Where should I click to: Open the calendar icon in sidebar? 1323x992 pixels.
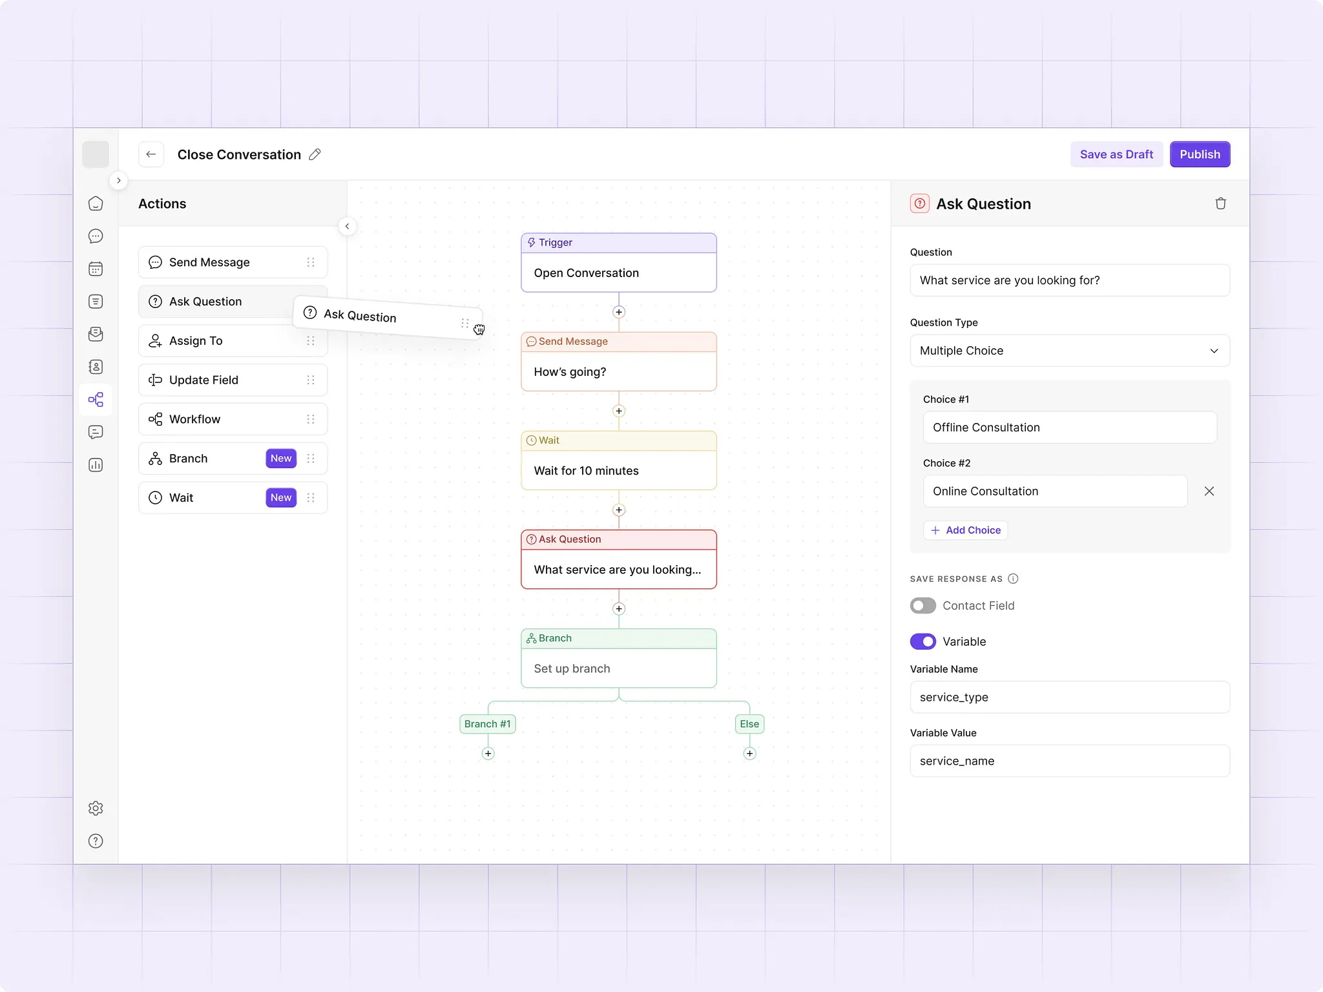point(96,269)
